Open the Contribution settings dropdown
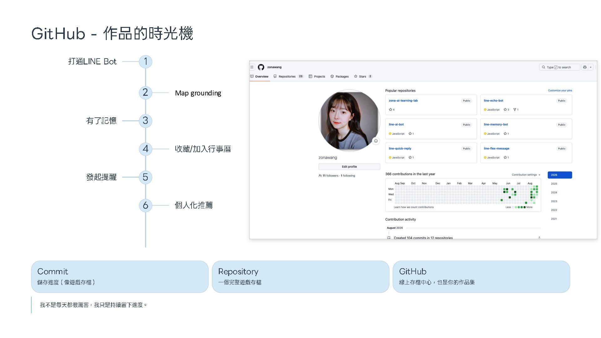The image size is (601, 338). 526,175
